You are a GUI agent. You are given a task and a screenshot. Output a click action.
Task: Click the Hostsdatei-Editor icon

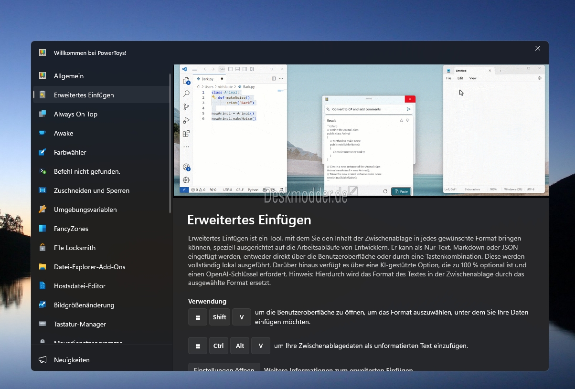[43, 286]
